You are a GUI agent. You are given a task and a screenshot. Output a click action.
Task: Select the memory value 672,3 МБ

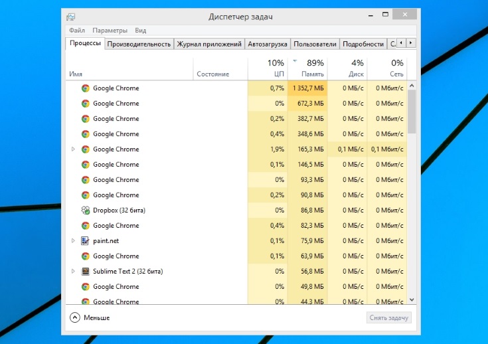311,104
